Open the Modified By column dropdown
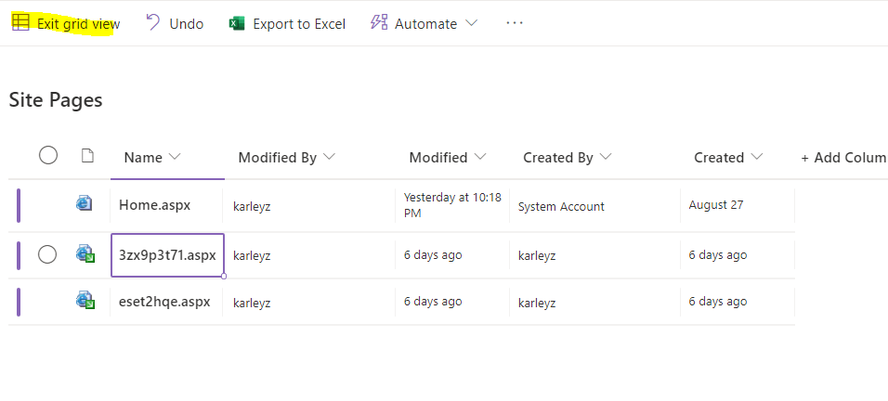The image size is (888, 401). click(x=329, y=157)
